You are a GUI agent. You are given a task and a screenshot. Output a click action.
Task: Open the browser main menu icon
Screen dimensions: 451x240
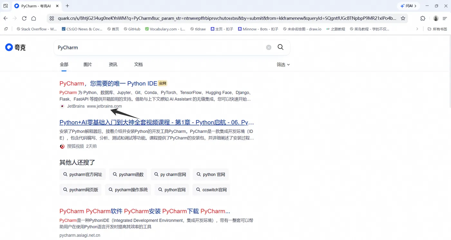(445, 18)
